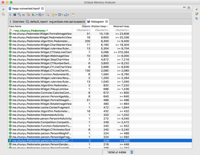Select the person.PersonInfoActivity row
Viewport: 200px width, 155px height.
pyautogui.click(x=100, y=119)
